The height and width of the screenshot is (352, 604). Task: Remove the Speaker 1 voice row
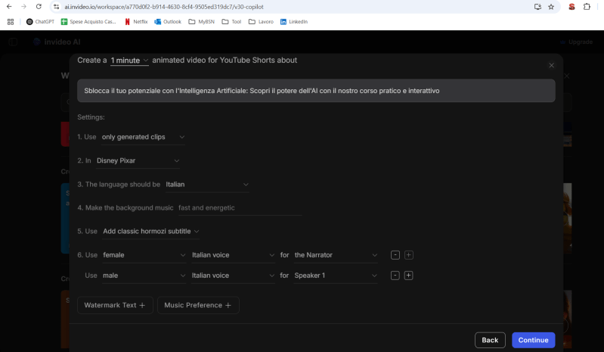click(395, 275)
